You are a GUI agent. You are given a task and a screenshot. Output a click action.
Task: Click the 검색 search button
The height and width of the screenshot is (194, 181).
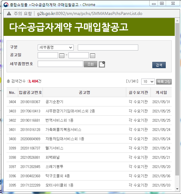(159, 65)
